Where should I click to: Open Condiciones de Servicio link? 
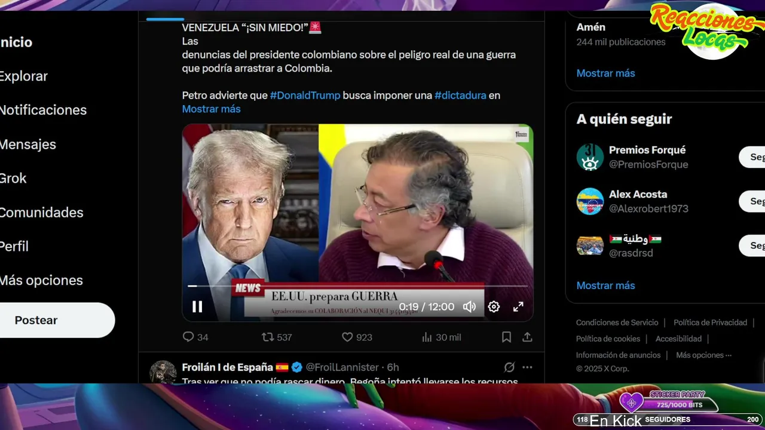617,322
